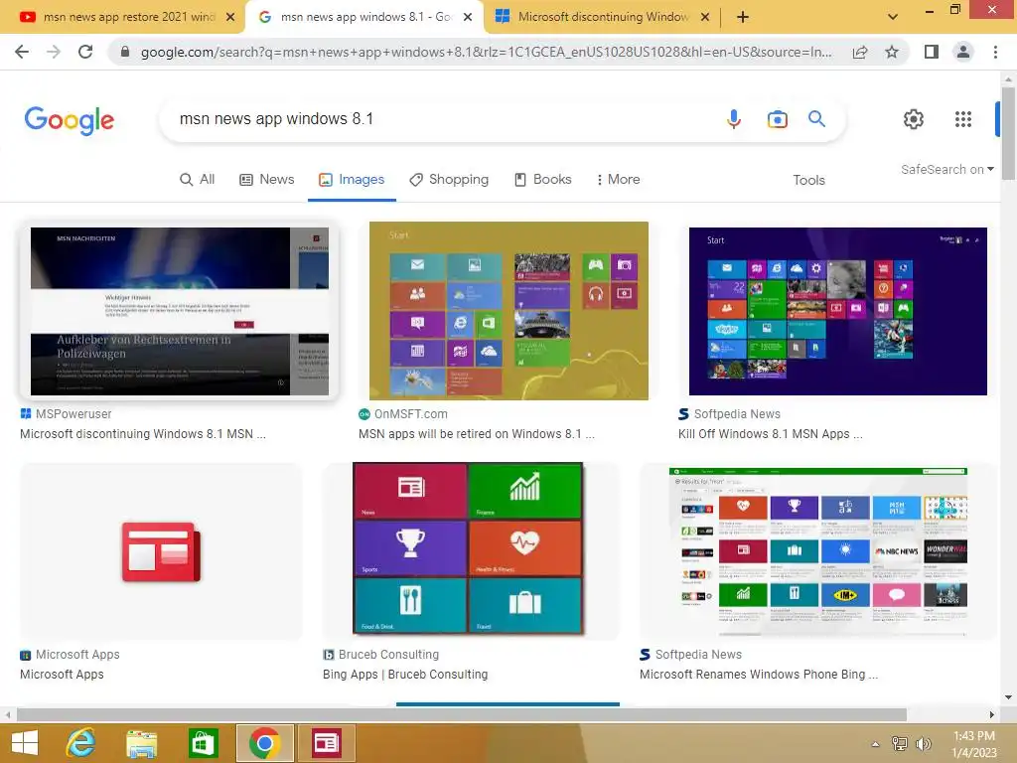Open MSN News app on taskbar
The width and height of the screenshot is (1017, 763).
coord(326,743)
